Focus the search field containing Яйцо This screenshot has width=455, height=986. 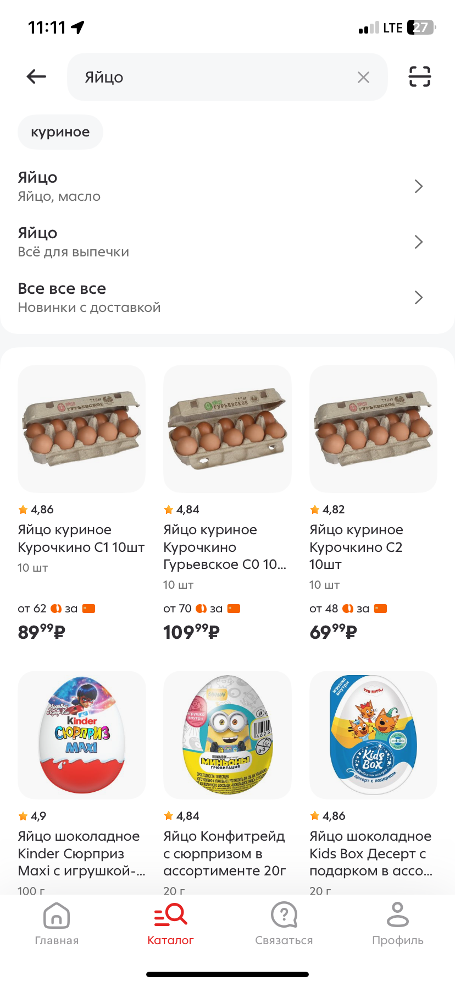[x=227, y=77]
